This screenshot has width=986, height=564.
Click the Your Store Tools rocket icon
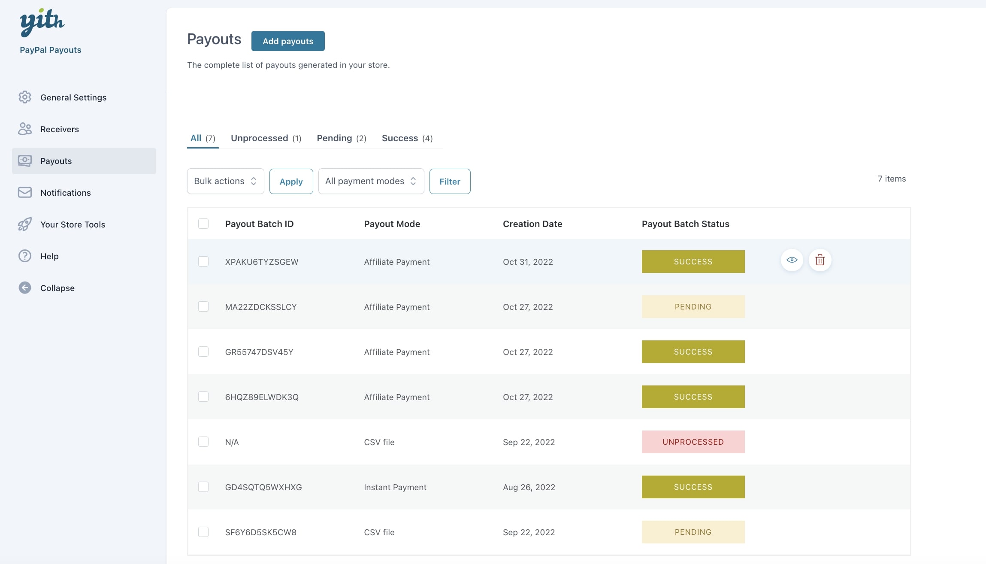coord(25,224)
